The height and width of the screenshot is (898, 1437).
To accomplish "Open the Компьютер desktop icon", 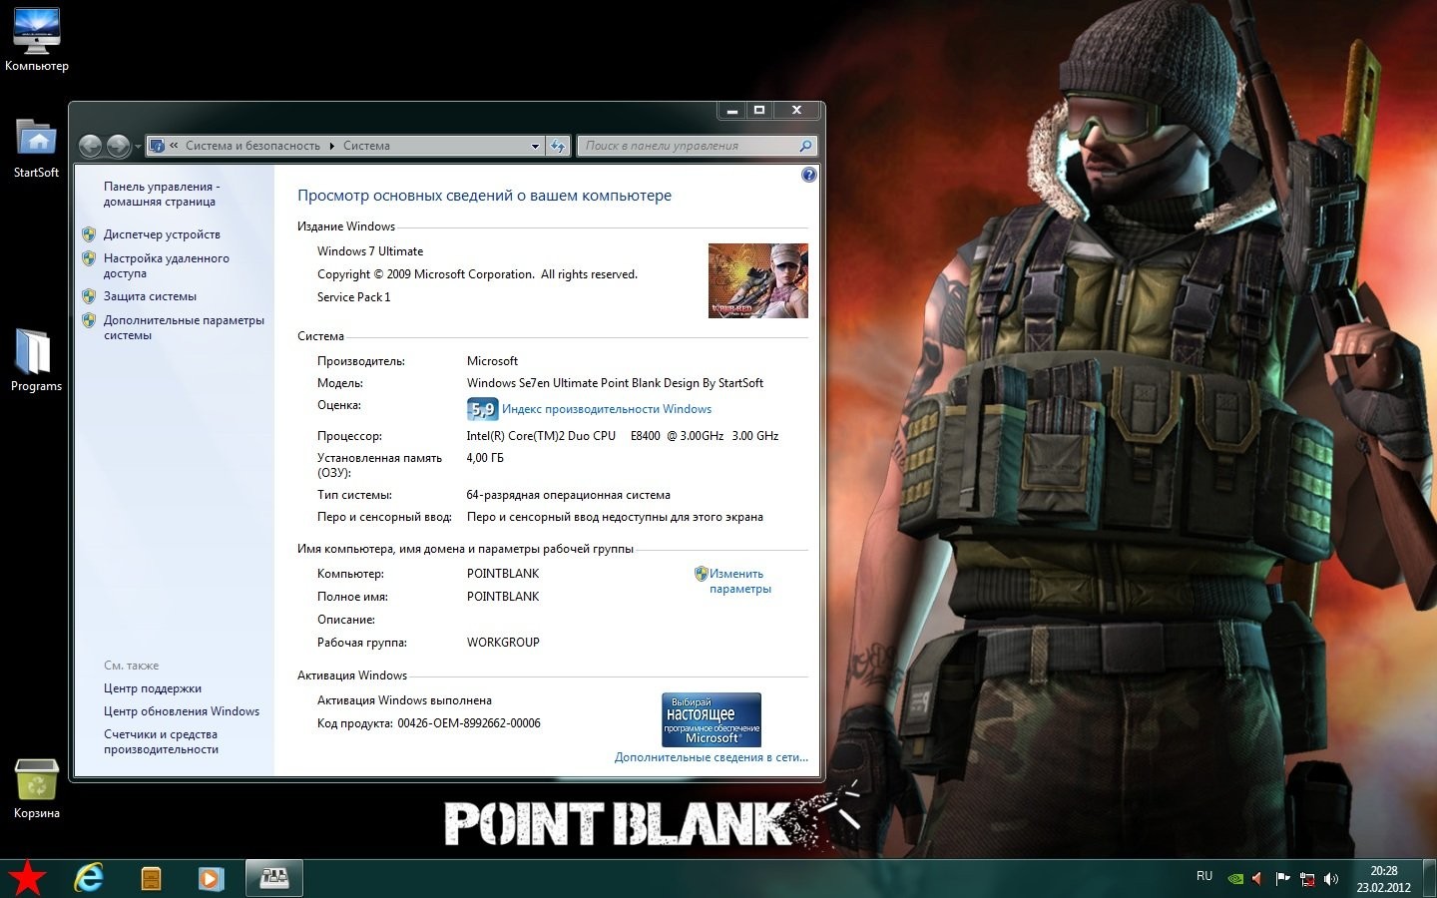I will 37,40.
